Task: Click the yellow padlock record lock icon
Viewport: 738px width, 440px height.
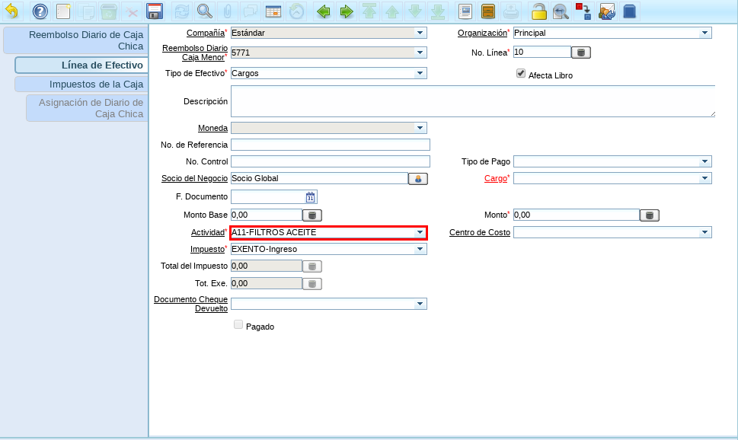Action: (538, 11)
